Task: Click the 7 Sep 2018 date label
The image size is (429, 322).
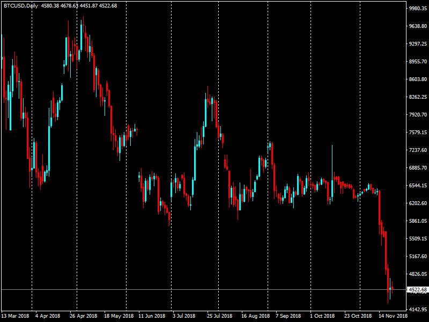Action: [x=288, y=316]
